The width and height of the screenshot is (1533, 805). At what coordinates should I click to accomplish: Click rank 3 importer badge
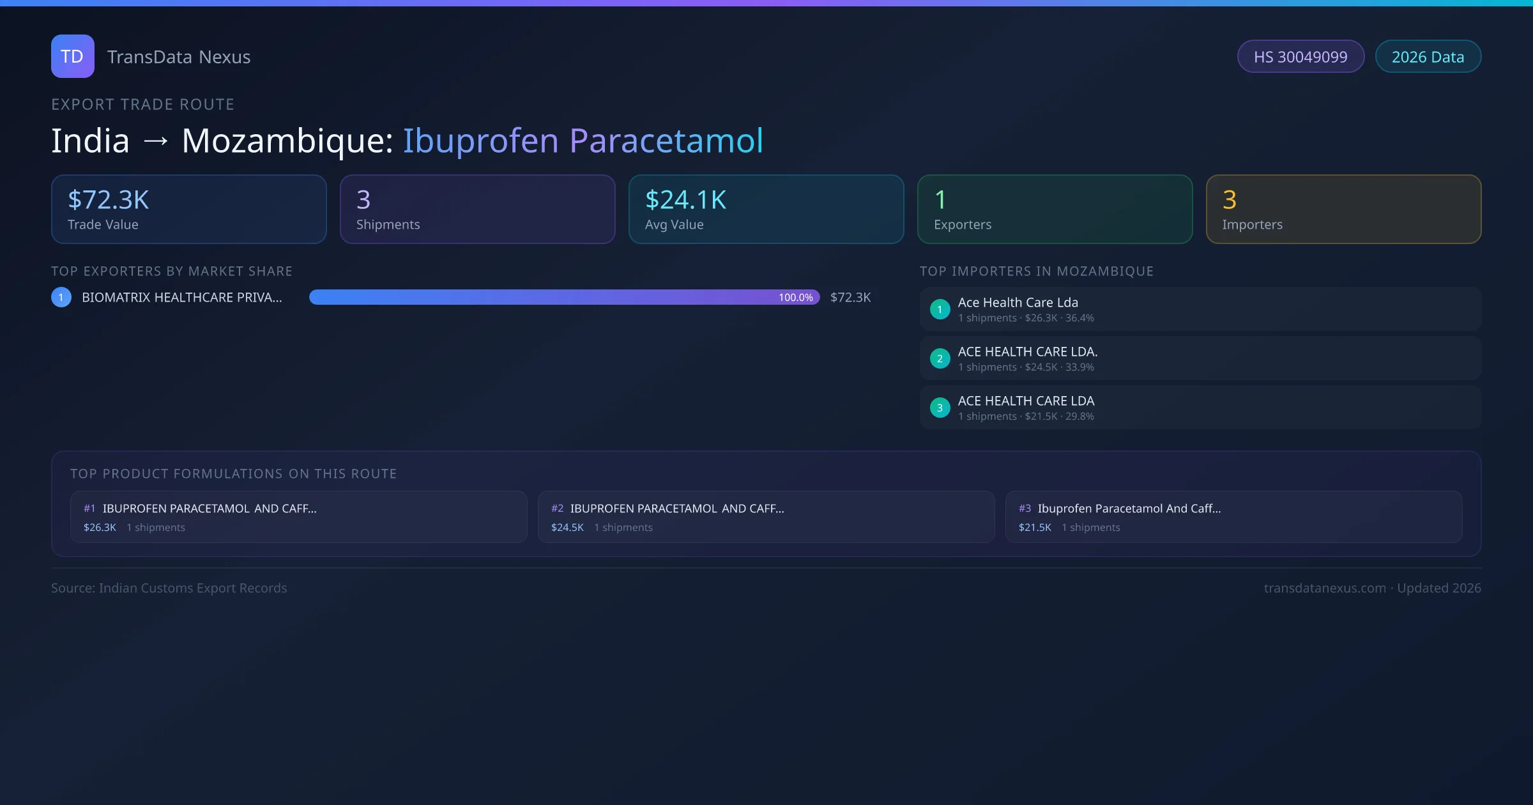coord(940,408)
